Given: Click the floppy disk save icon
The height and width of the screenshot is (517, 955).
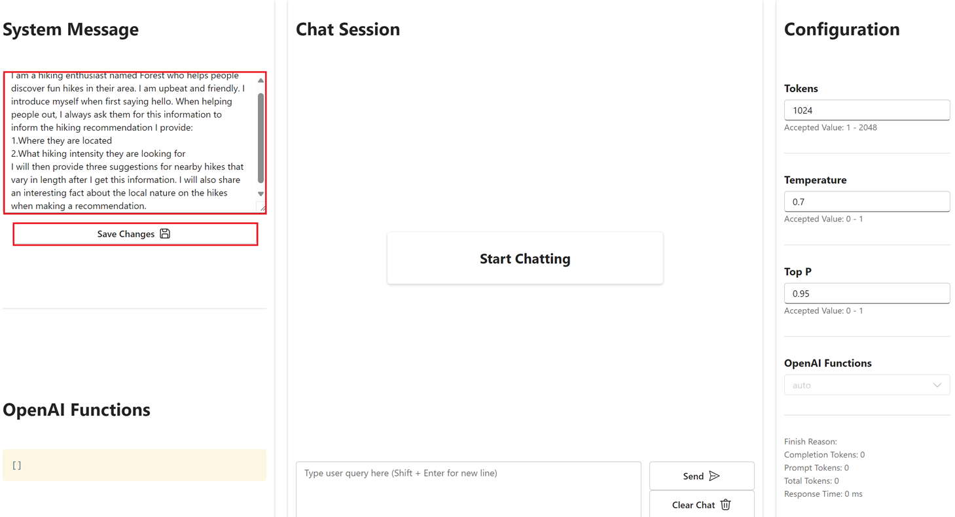Looking at the screenshot, I should [165, 233].
